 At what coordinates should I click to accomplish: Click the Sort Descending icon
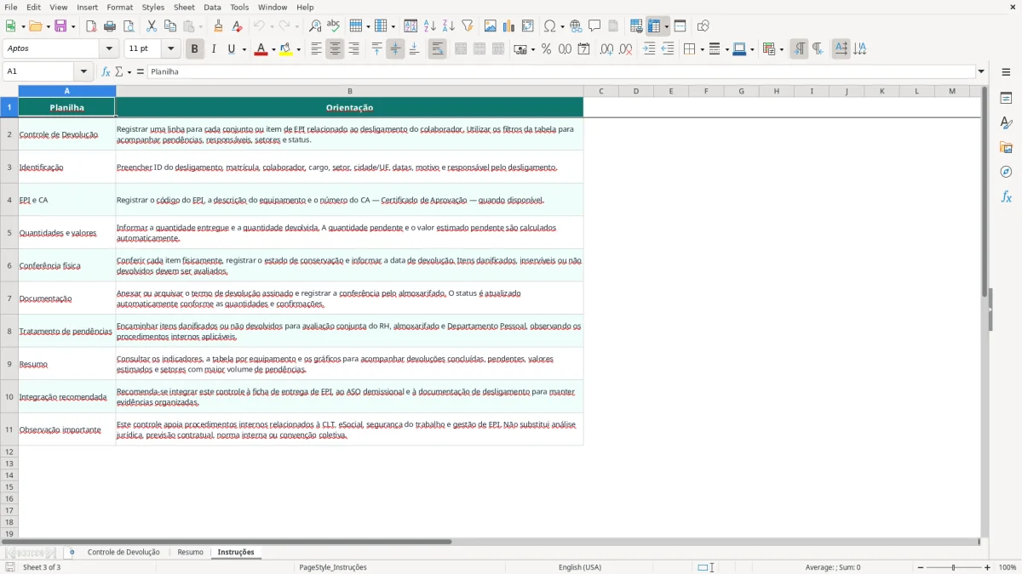[x=449, y=26]
